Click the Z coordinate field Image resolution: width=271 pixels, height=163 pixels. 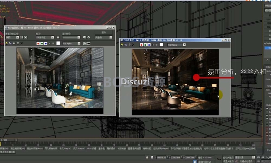coord(190,158)
